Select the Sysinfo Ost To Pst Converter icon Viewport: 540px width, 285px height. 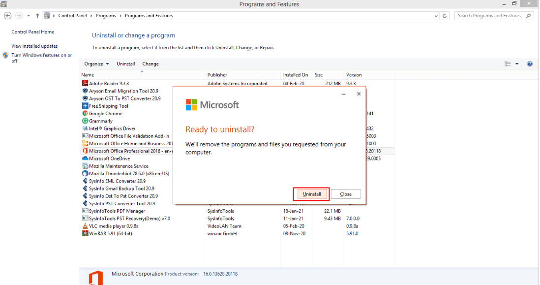(85, 196)
